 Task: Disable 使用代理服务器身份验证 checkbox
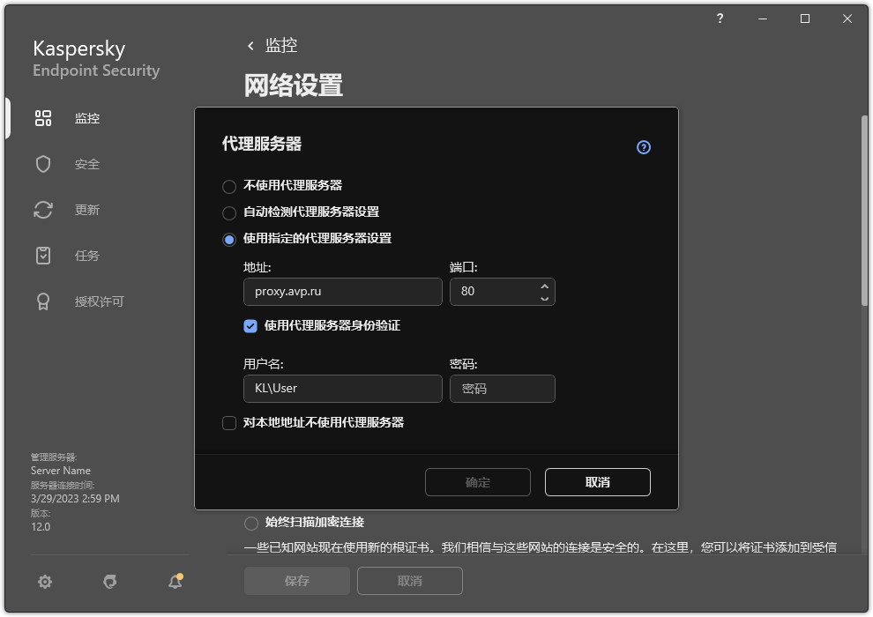click(250, 325)
